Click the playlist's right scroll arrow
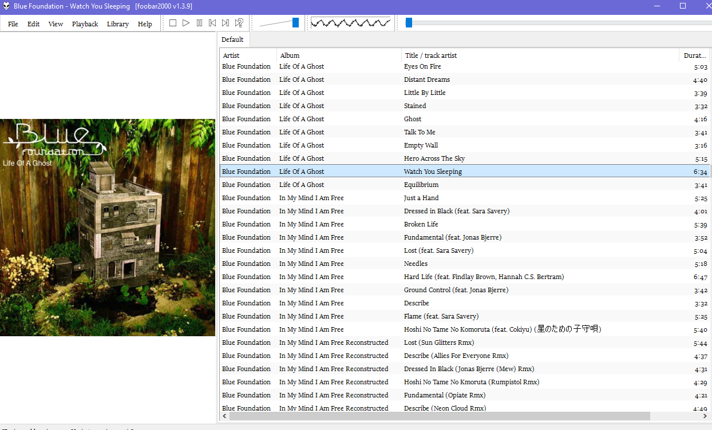 click(704, 416)
